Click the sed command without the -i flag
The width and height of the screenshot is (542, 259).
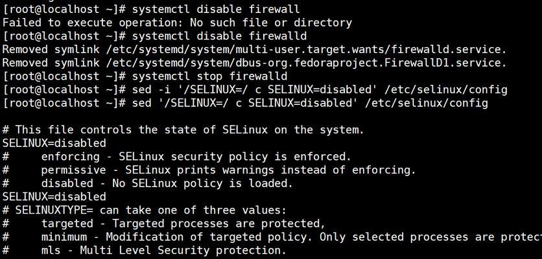coord(310,103)
